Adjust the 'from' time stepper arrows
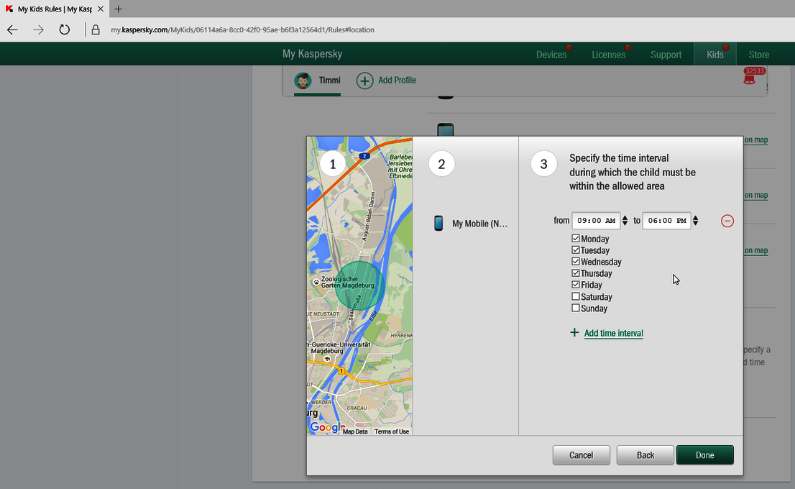The height and width of the screenshot is (489, 795). tap(625, 221)
